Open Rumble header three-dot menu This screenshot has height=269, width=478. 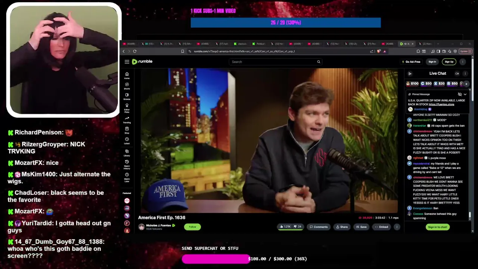point(463,62)
